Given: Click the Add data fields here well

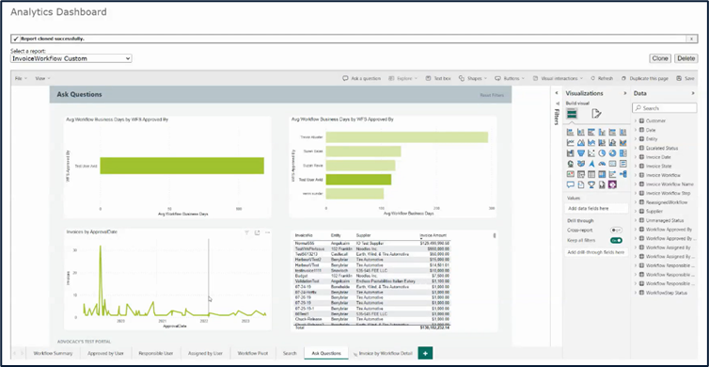Looking at the screenshot, I should point(596,209).
